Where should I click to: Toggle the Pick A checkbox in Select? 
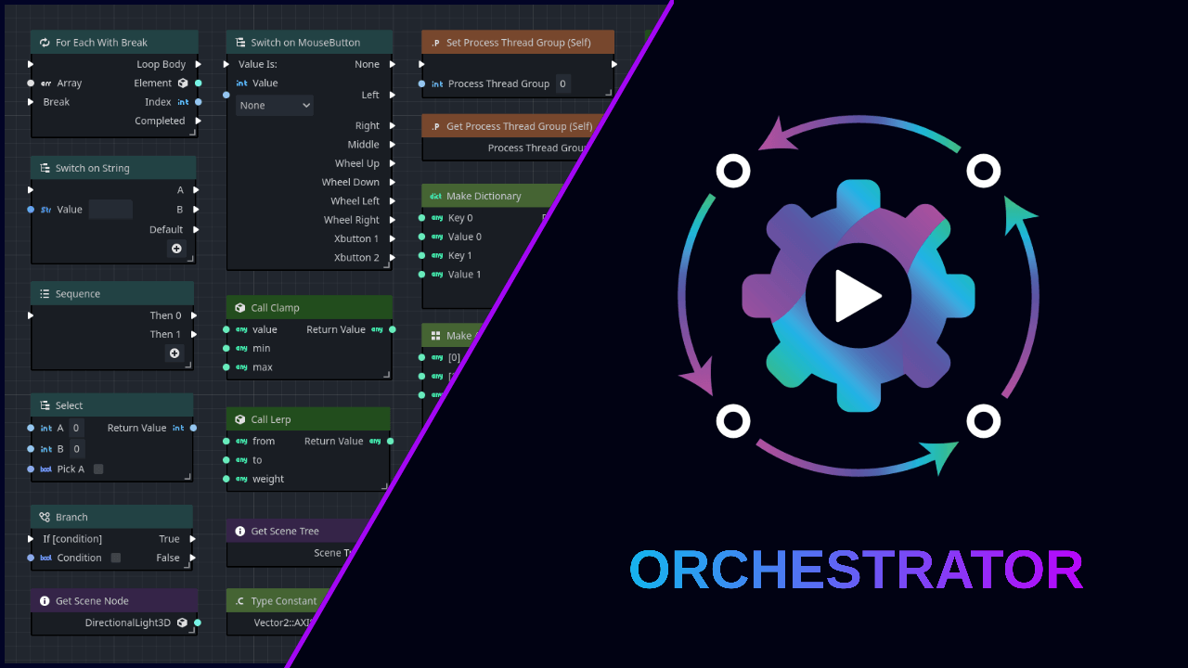click(x=98, y=469)
